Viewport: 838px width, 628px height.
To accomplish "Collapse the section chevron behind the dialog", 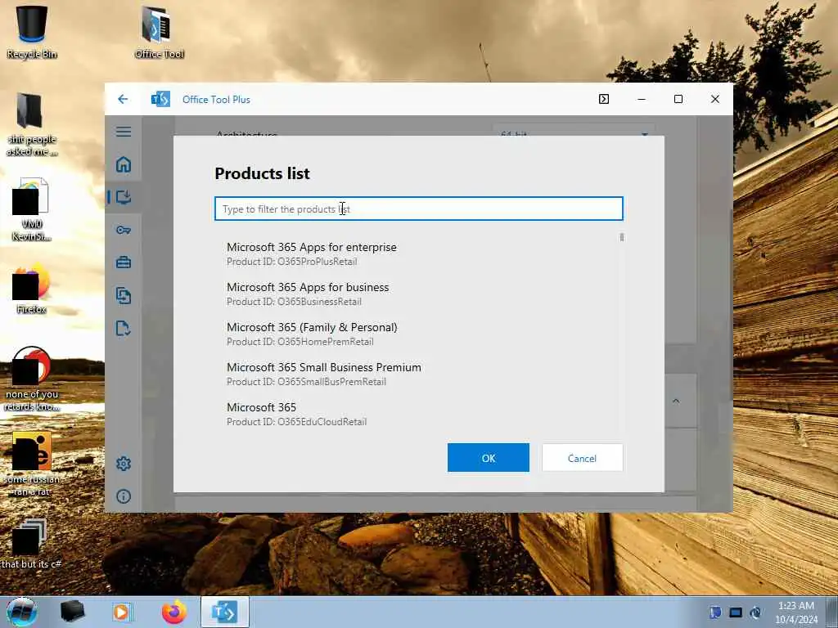I will coord(676,401).
